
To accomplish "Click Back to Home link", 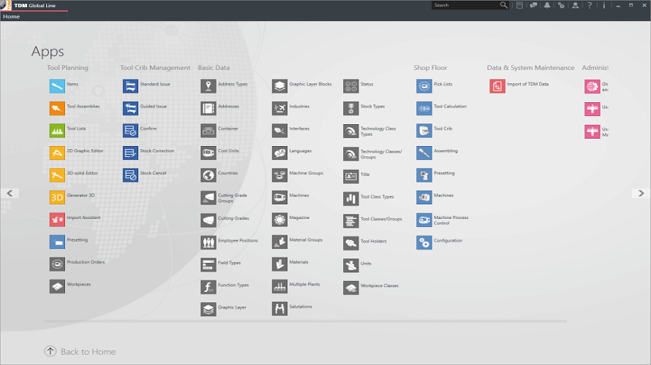I will pos(88,352).
